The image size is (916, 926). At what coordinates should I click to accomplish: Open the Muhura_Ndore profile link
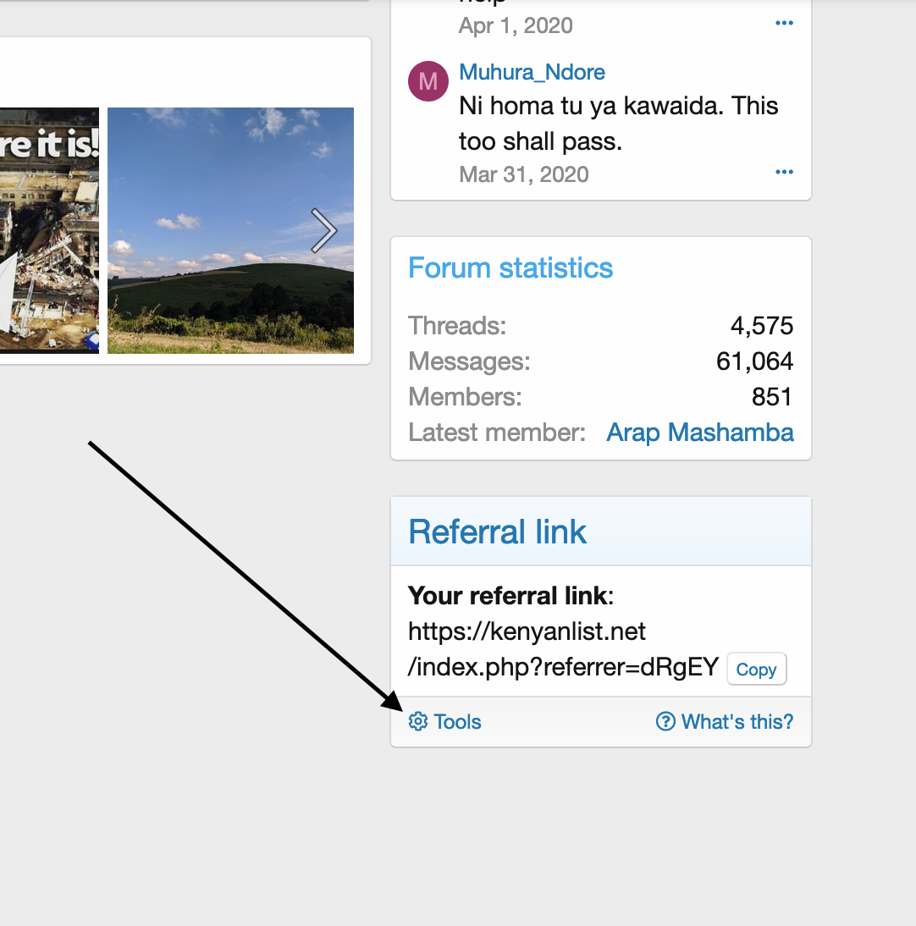(532, 72)
